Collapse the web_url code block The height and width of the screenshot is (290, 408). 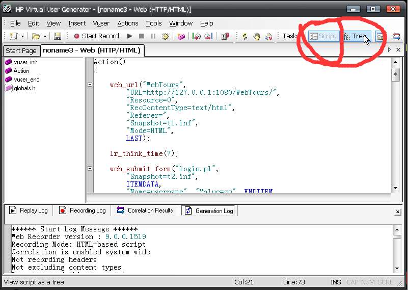pyautogui.click(x=90, y=84)
